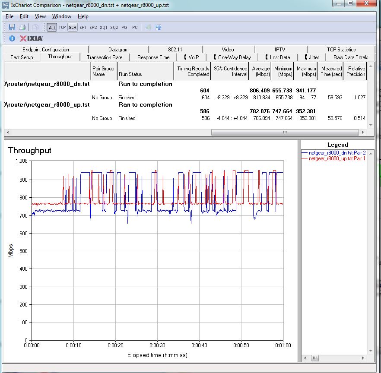This screenshot has height=373, width=381.
Task: Switch to the One-Way Delay tab
Action: pos(232,57)
